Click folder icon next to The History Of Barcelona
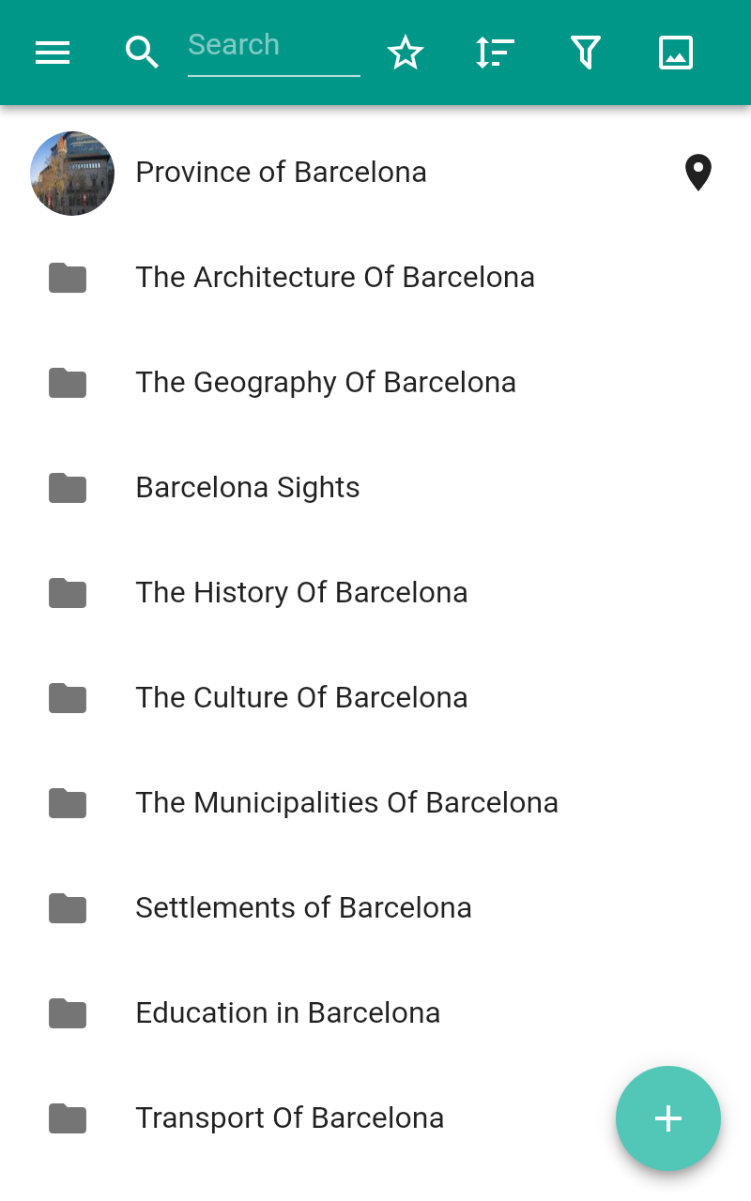 68,593
